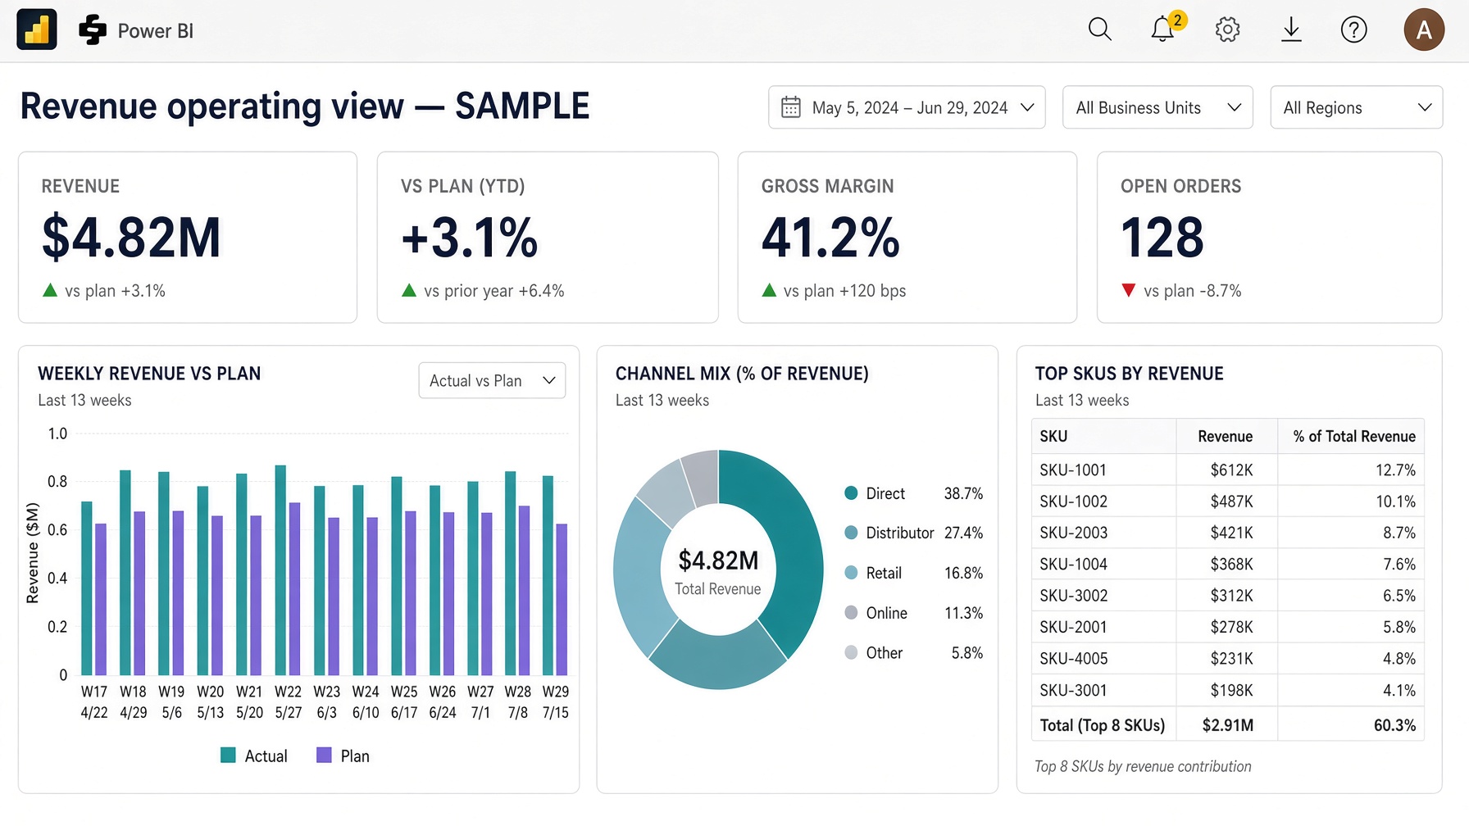Click the 12.7% cell for SKU-1001
Viewport: 1469px width, 826px height.
click(x=1395, y=470)
